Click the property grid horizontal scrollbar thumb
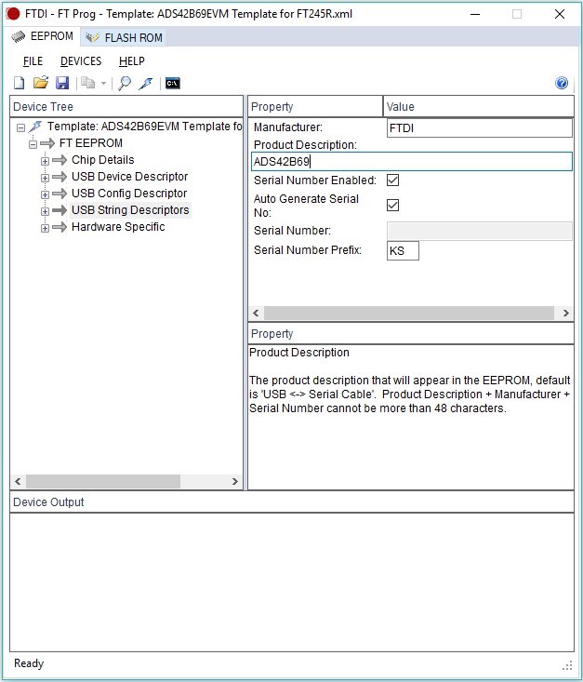 (x=409, y=313)
